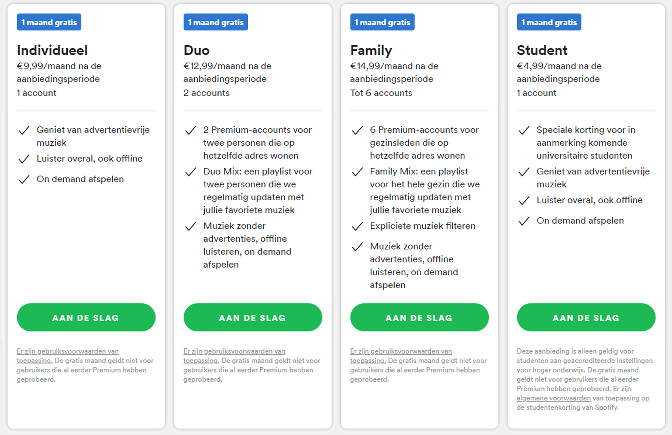Click the checkmark beside 'Family Mix' feature
The image size is (672, 435).
click(x=357, y=172)
